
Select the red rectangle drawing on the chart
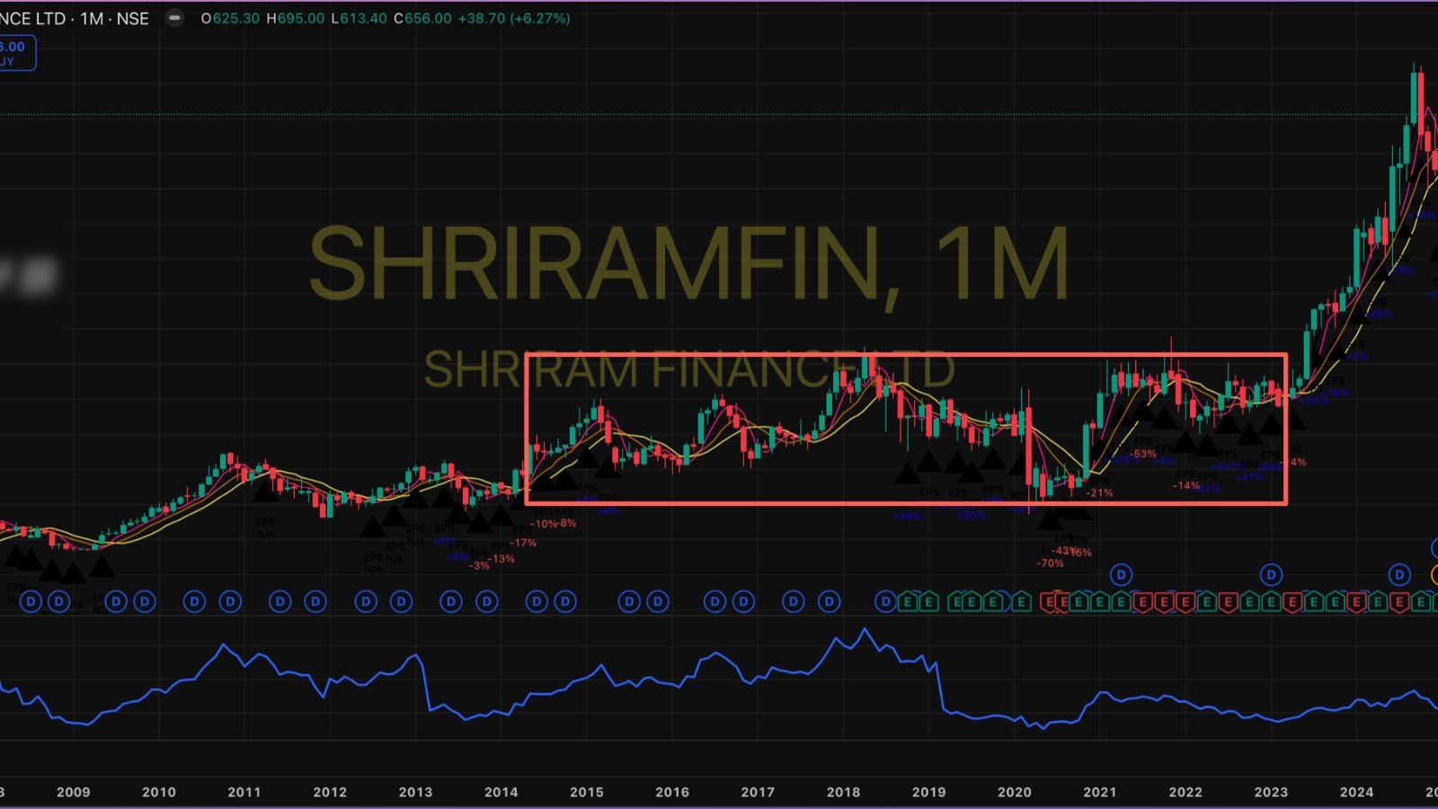[899, 354]
